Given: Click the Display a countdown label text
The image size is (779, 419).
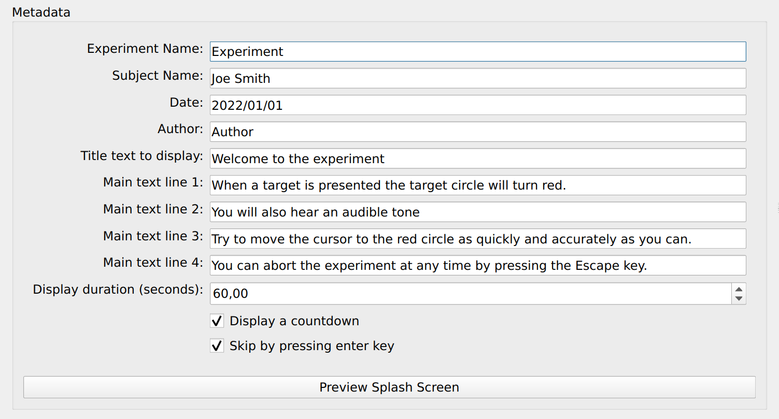Looking at the screenshot, I should pos(294,321).
